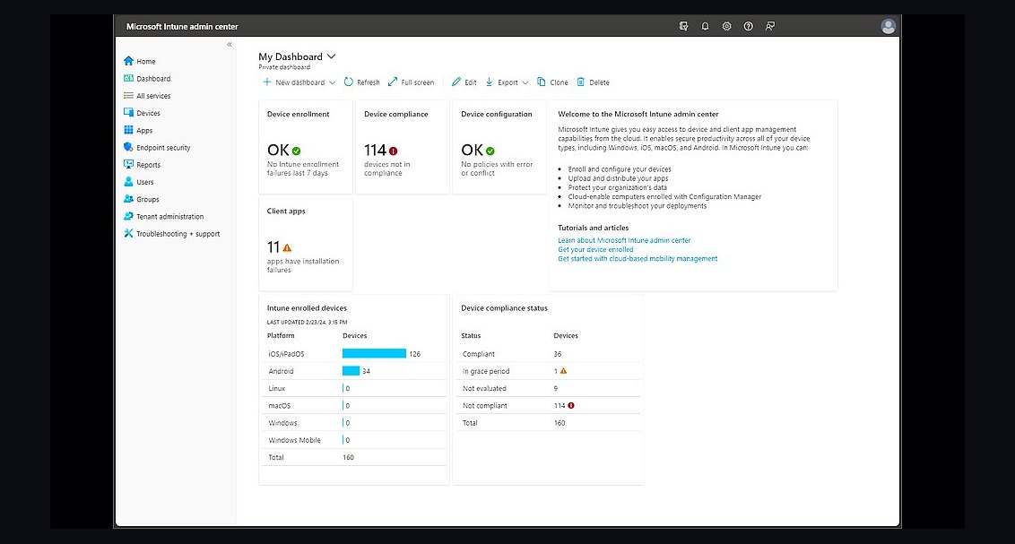Select the iOS/iPadOS platform row
This screenshot has height=544, width=1015.
point(356,354)
